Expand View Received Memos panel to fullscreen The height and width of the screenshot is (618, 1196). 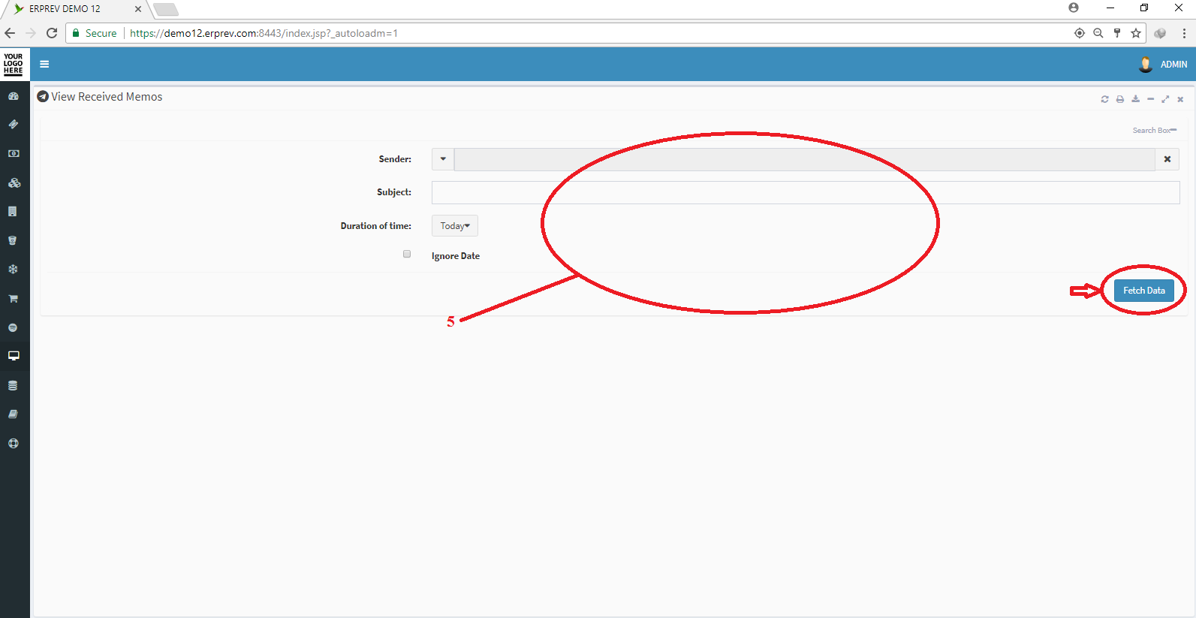[1165, 99]
